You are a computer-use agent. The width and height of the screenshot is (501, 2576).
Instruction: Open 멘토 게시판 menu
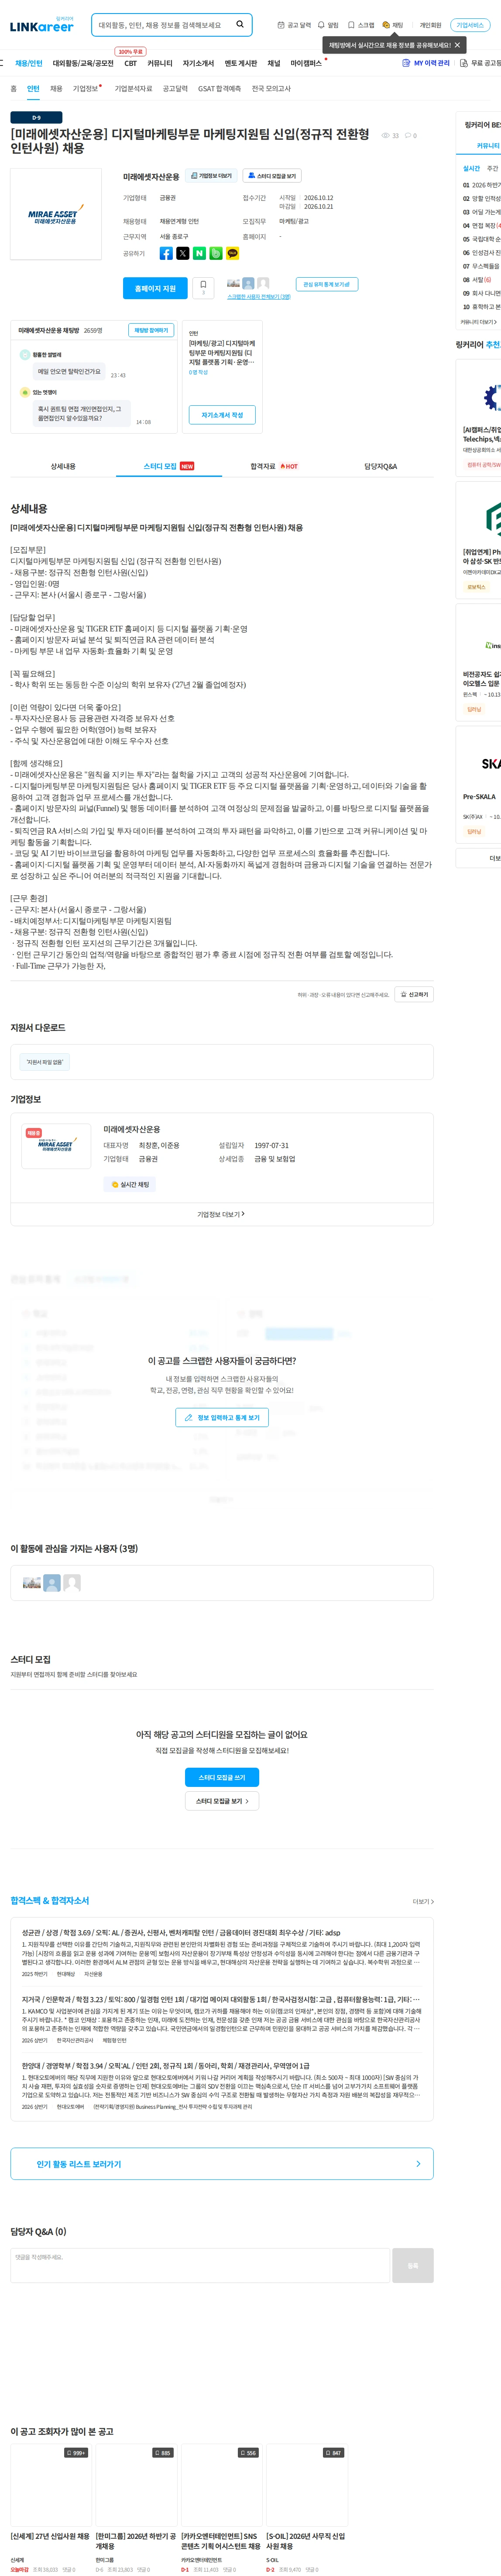coord(241,63)
